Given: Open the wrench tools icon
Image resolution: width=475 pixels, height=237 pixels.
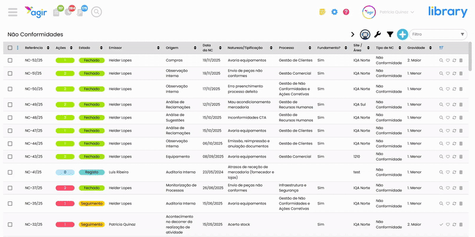Looking at the screenshot, I should [x=378, y=34].
